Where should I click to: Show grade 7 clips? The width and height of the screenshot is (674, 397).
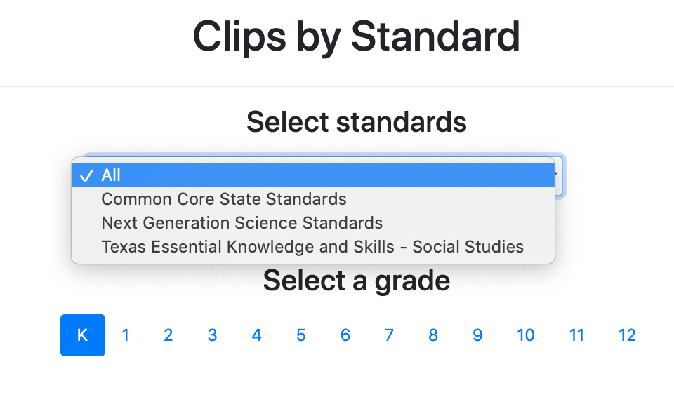point(389,335)
